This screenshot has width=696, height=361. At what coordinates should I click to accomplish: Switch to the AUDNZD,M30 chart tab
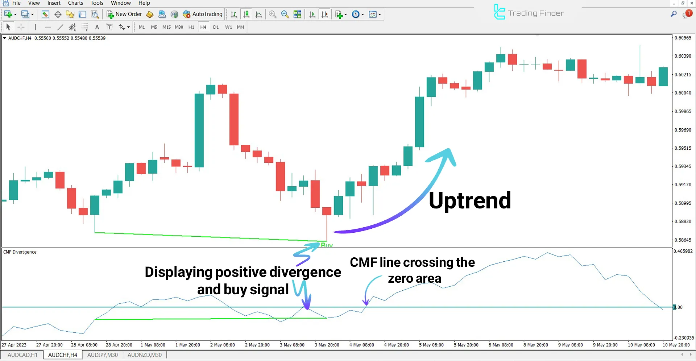coord(145,355)
